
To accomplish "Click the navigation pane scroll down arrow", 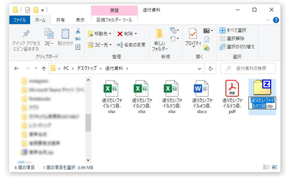I will 88,160.
